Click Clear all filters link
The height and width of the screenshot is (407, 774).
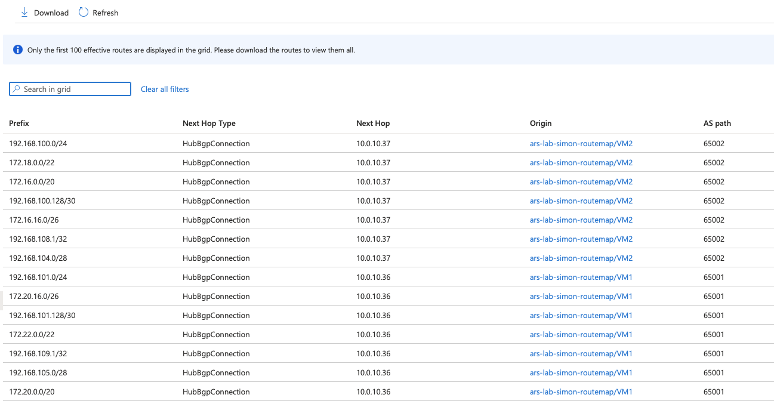pyautogui.click(x=165, y=89)
